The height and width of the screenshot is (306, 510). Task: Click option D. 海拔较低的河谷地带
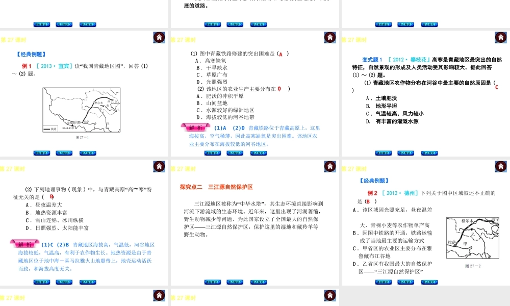(x=225, y=117)
